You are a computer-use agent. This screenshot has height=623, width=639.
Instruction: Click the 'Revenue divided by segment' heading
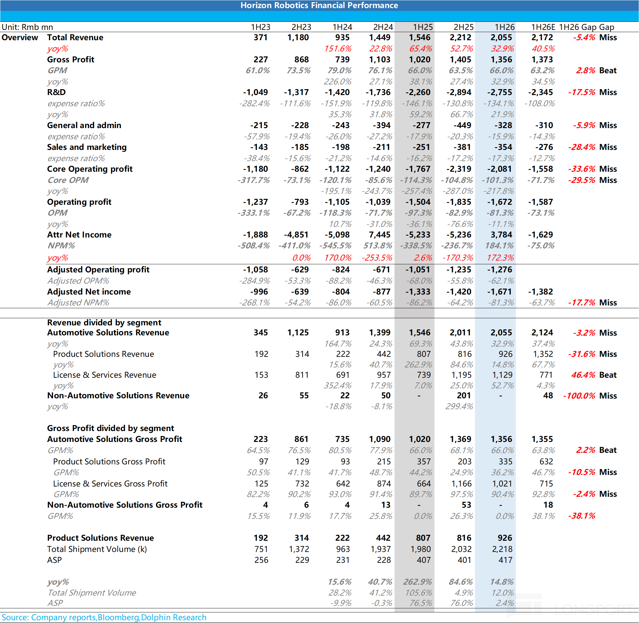click(104, 323)
